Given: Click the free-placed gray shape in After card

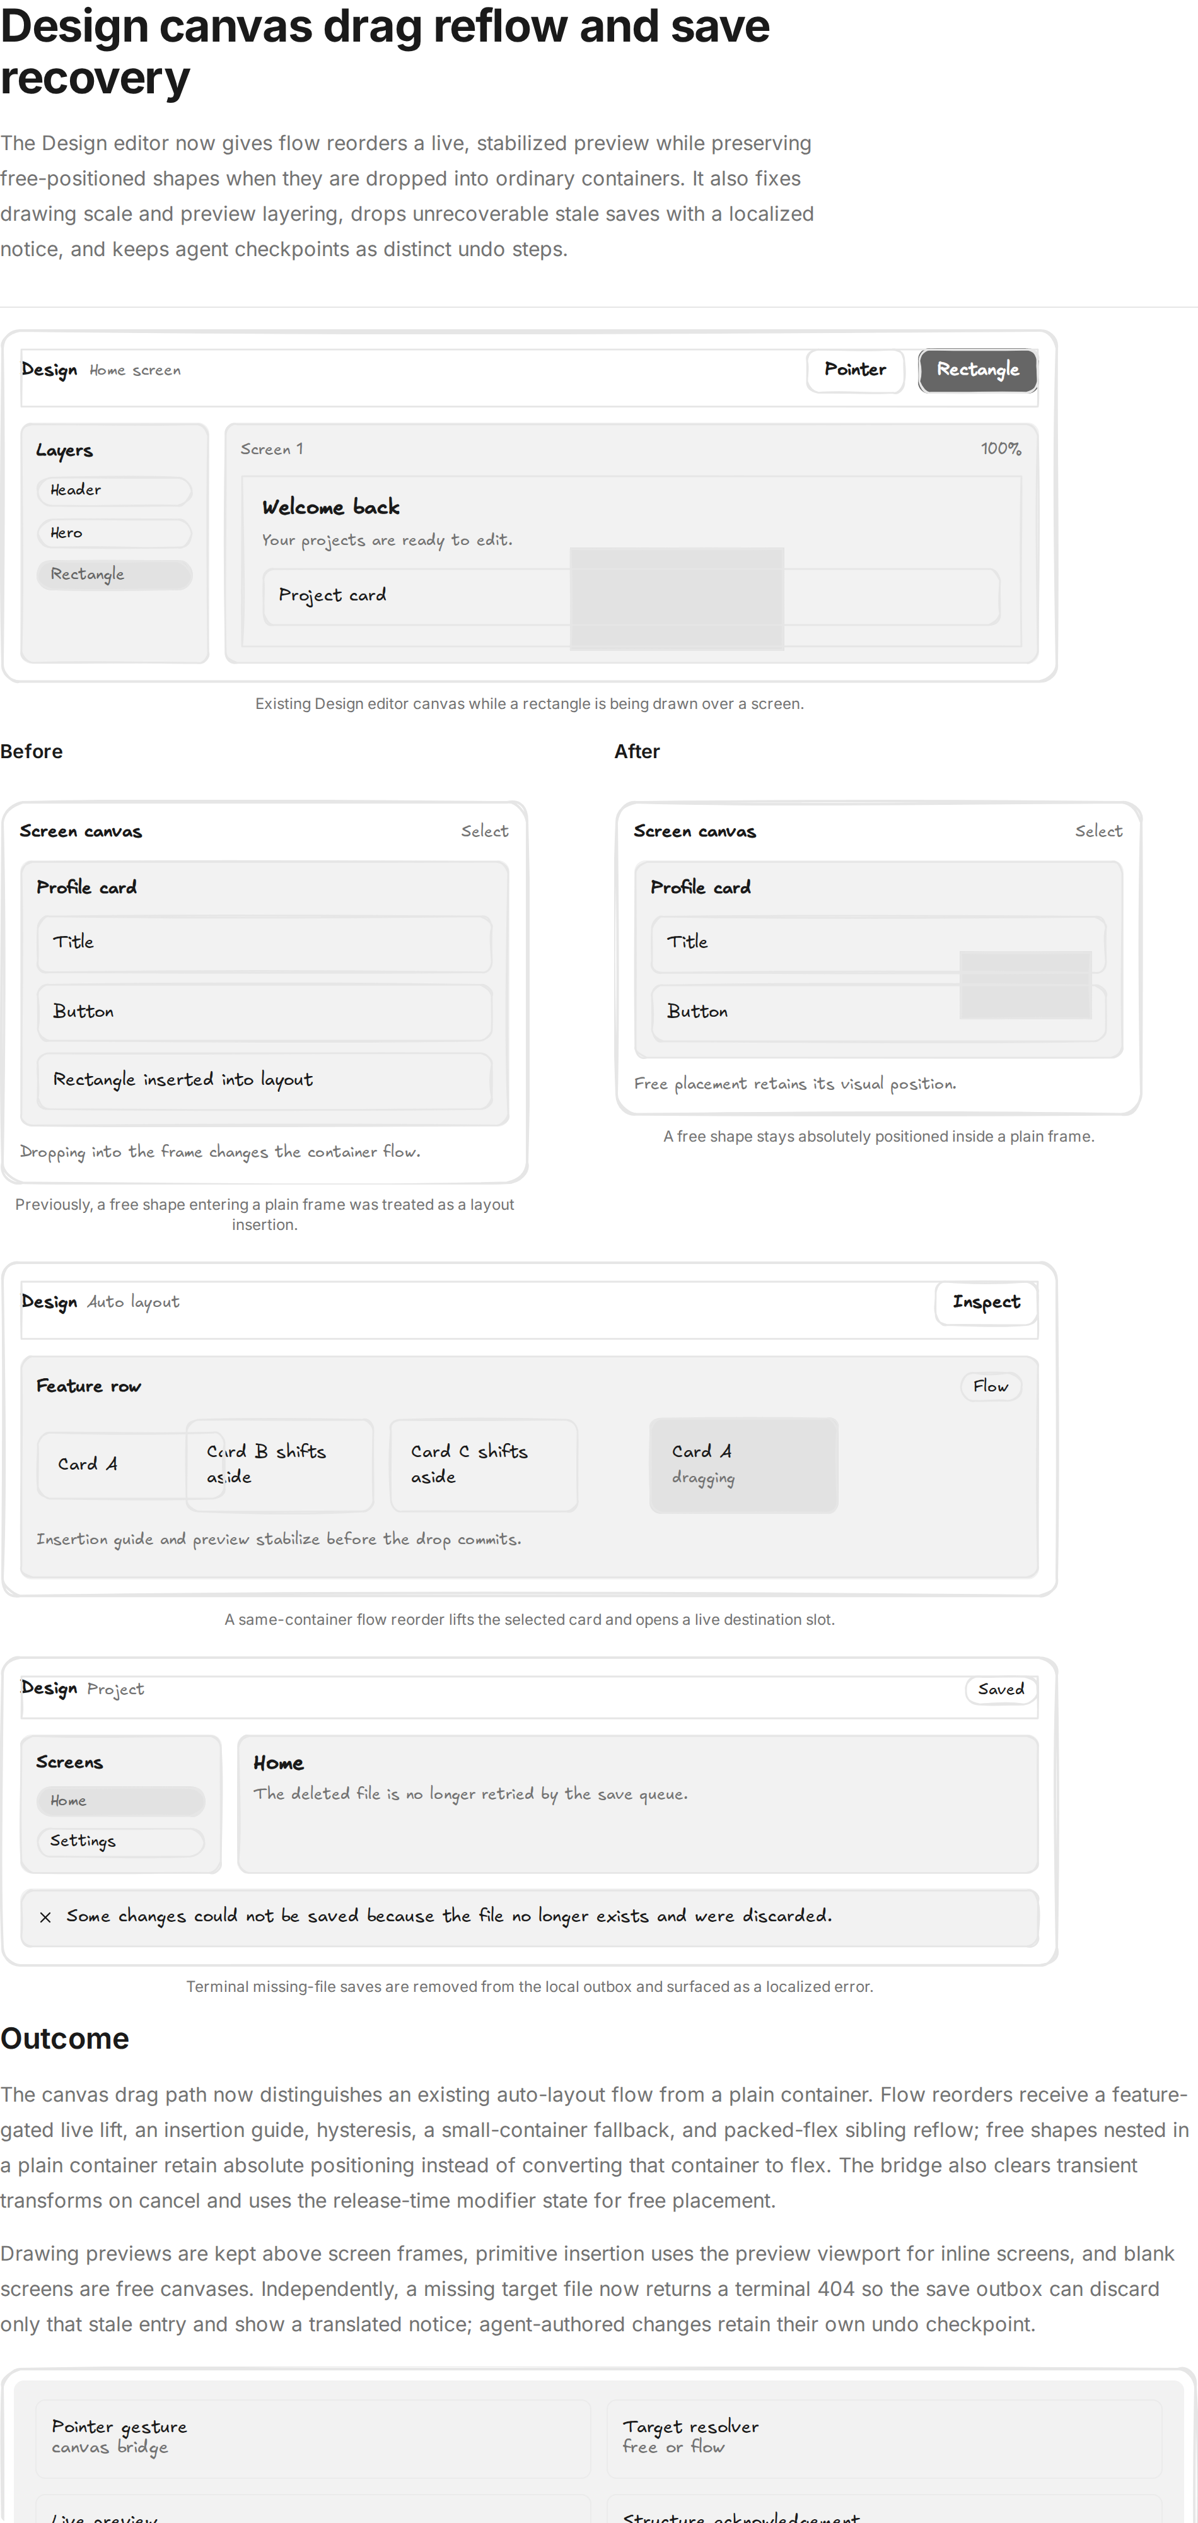Looking at the screenshot, I should 1026,985.
